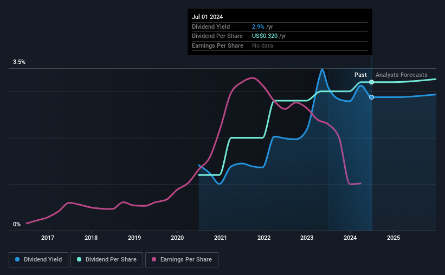Click the Dividend Yield peak in 2023
445x275 pixels.
tap(322, 69)
